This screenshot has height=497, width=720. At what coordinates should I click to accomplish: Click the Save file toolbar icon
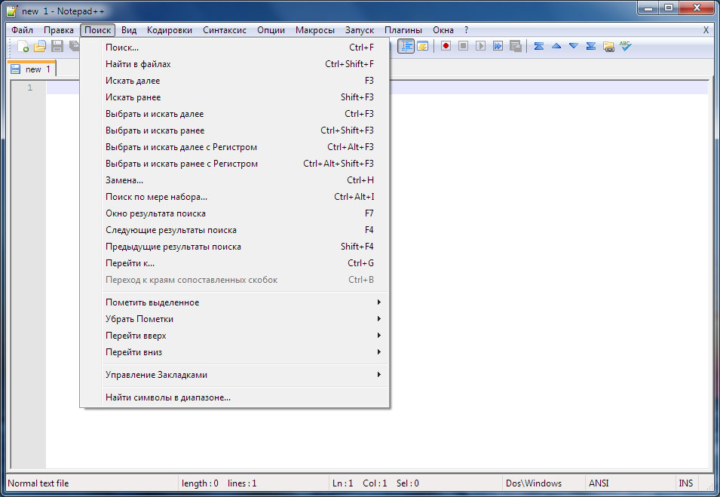pyautogui.click(x=57, y=47)
